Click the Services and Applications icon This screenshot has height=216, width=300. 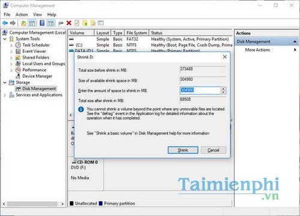(11, 95)
